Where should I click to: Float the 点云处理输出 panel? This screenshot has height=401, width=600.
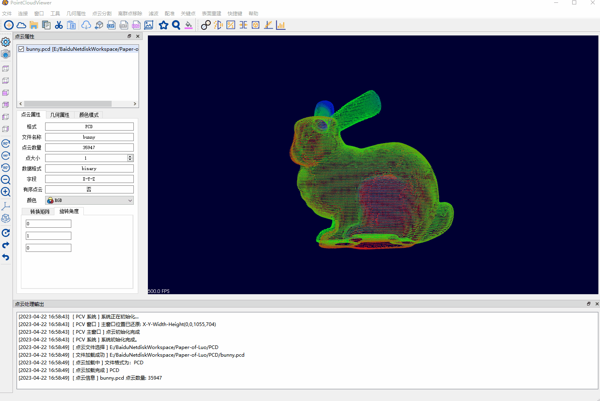589,304
